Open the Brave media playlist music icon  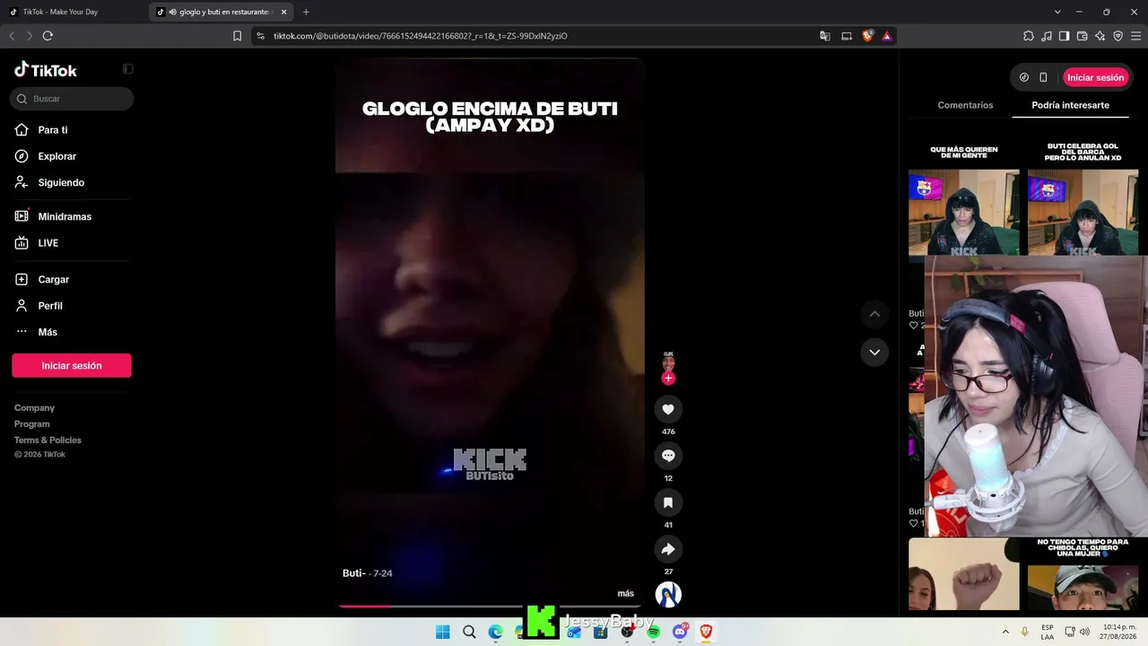coord(1047,36)
